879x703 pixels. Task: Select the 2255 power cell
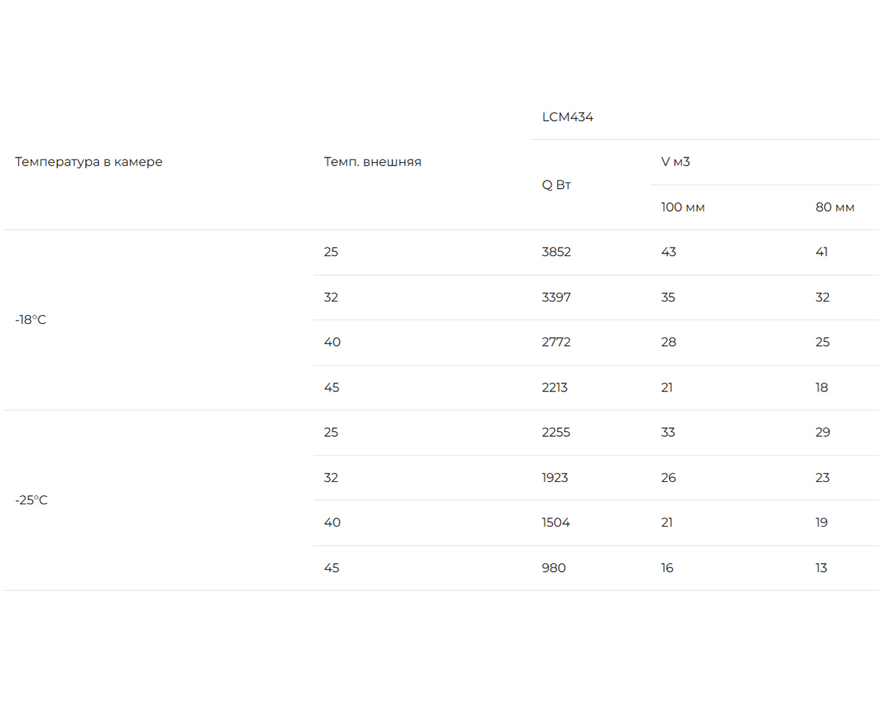coord(556,433)
